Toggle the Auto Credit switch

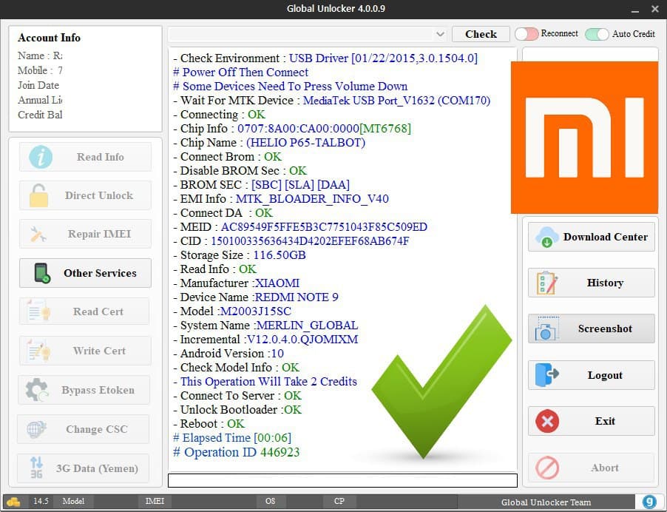(x=597, y=34)
